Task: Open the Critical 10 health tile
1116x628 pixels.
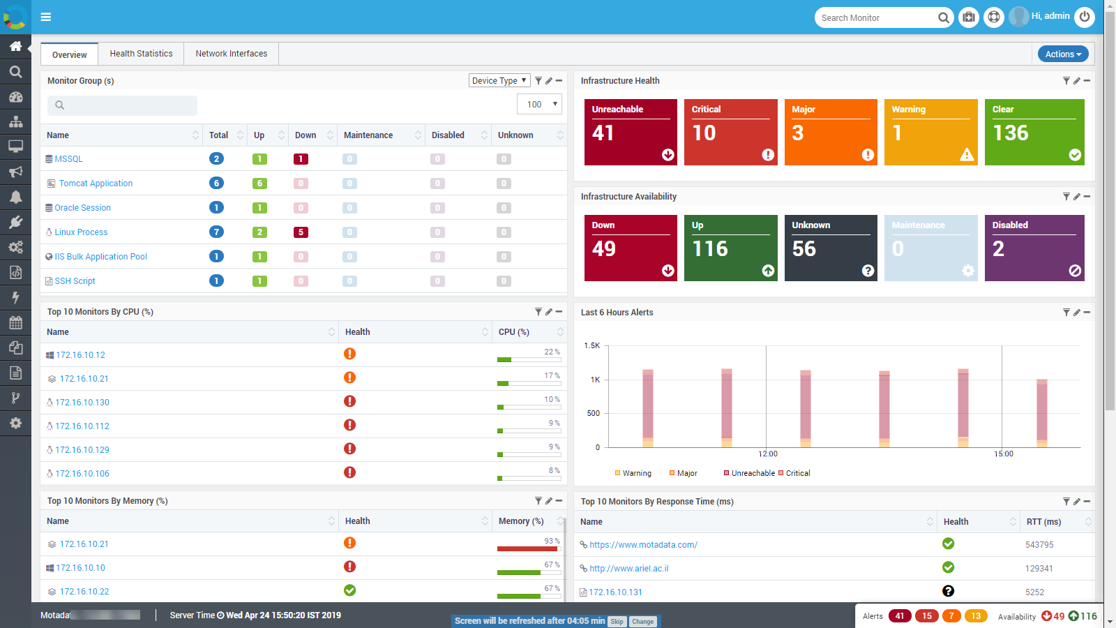Action: coord(731,133)
